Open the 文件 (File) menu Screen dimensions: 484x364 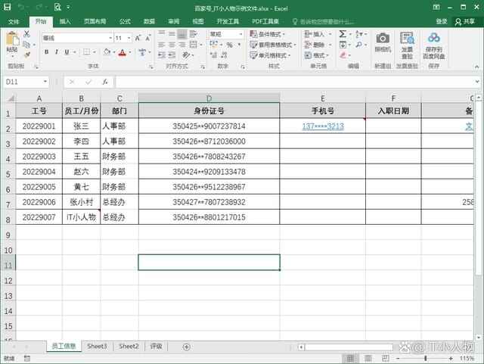(14, 21)
